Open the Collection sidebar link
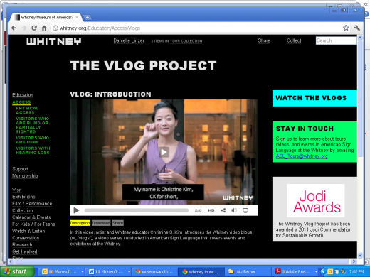Screen dimensions: 370x277 (23, 210)
